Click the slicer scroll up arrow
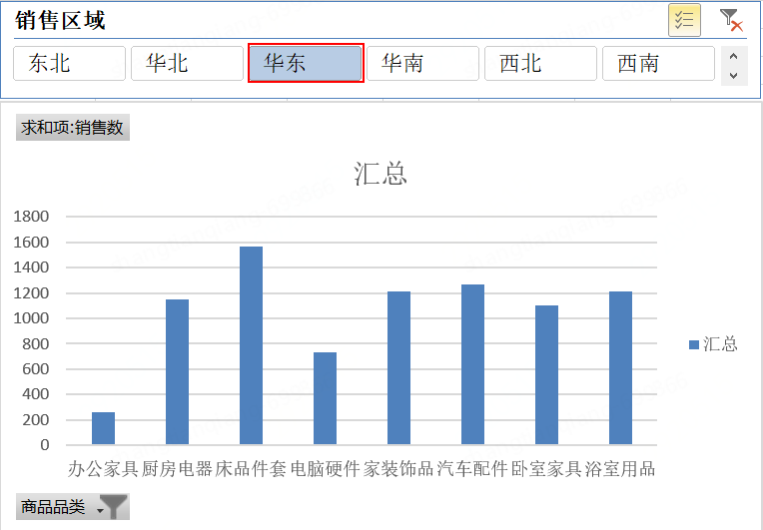 click(x=734, y=56)
